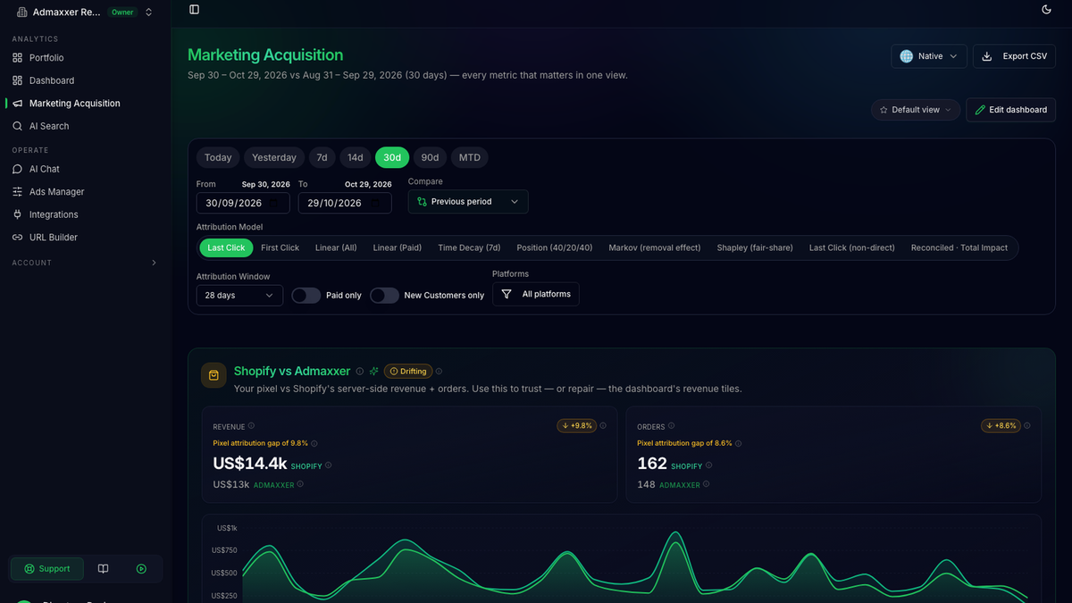This screenshot has width=1072, height=603.
Task: Open the Compare Previous period dropdown
Action: click(x=468, y=202)
